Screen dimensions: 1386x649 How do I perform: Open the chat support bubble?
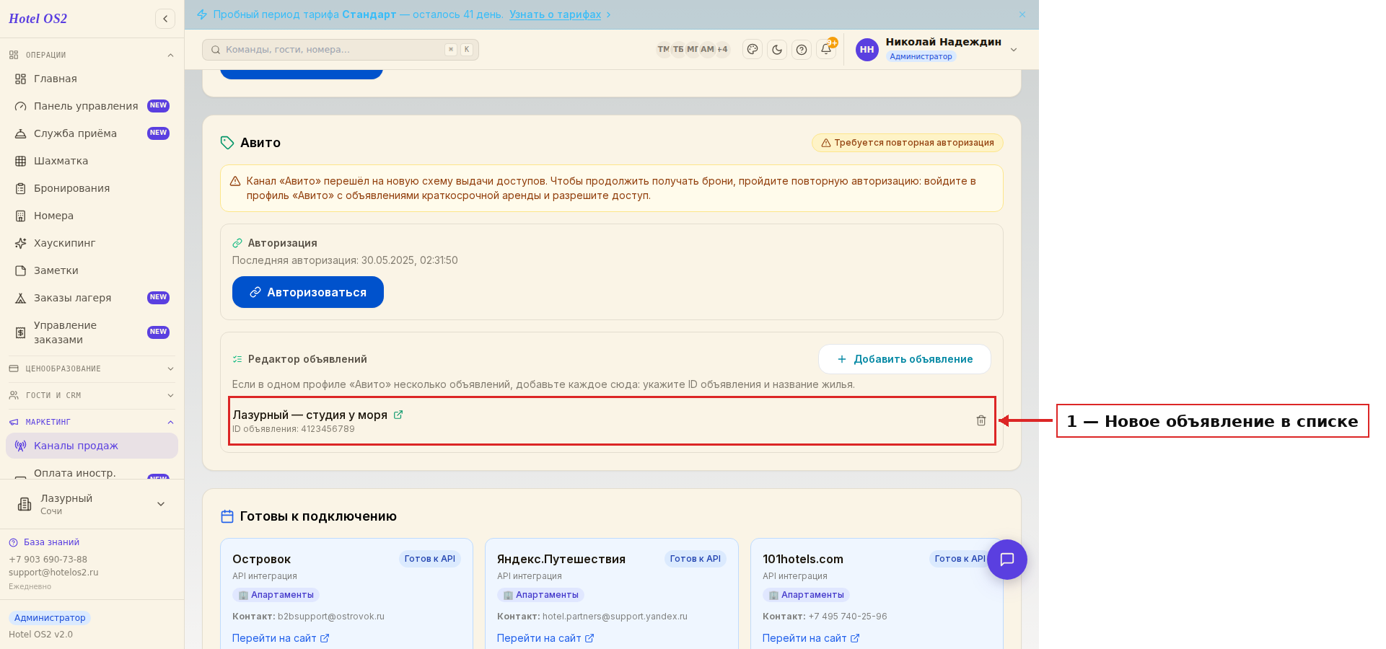point(1007,560)
